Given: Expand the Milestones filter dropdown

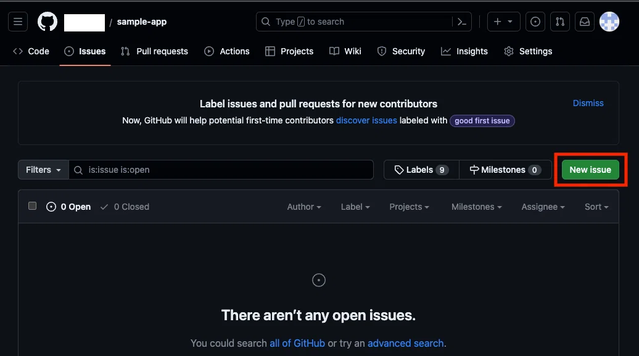Looking at the screenshot, I should coord(476,207).
